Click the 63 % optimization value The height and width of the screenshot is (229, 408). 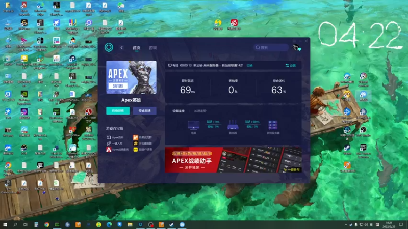click(x=278, y=90)
